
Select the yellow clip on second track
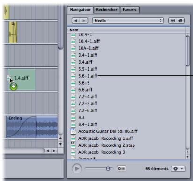(13, 32)
